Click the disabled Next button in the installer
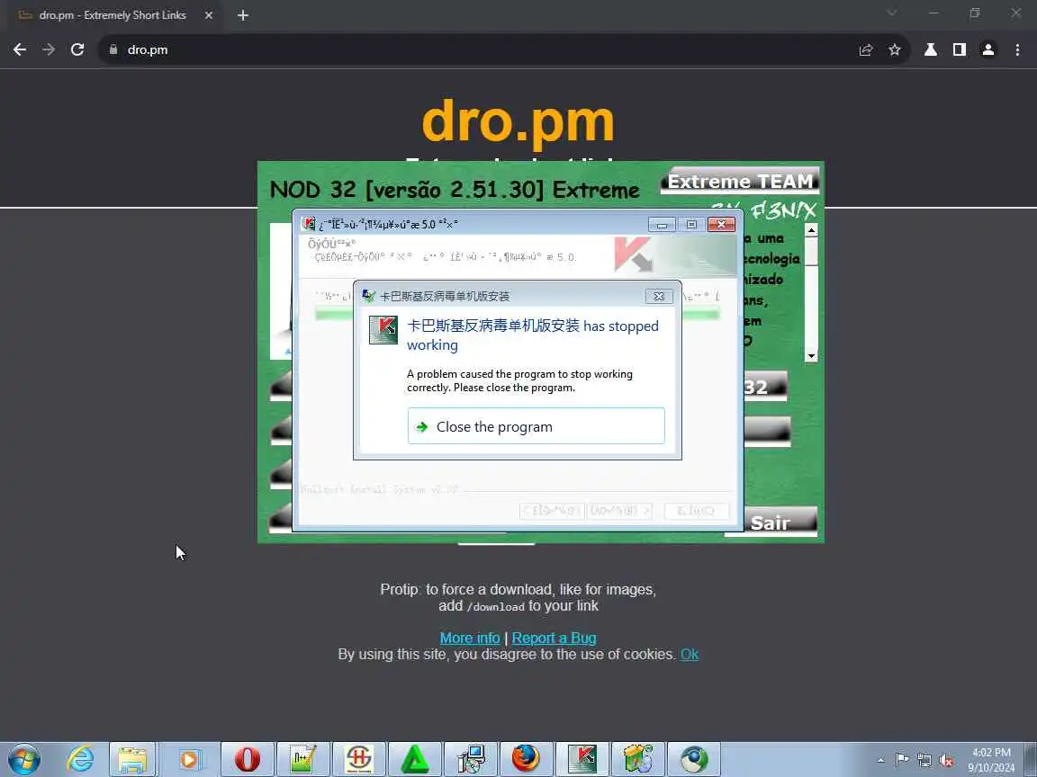The width and height of the screenshot is (1037, 777). click(x=619, y=511)
